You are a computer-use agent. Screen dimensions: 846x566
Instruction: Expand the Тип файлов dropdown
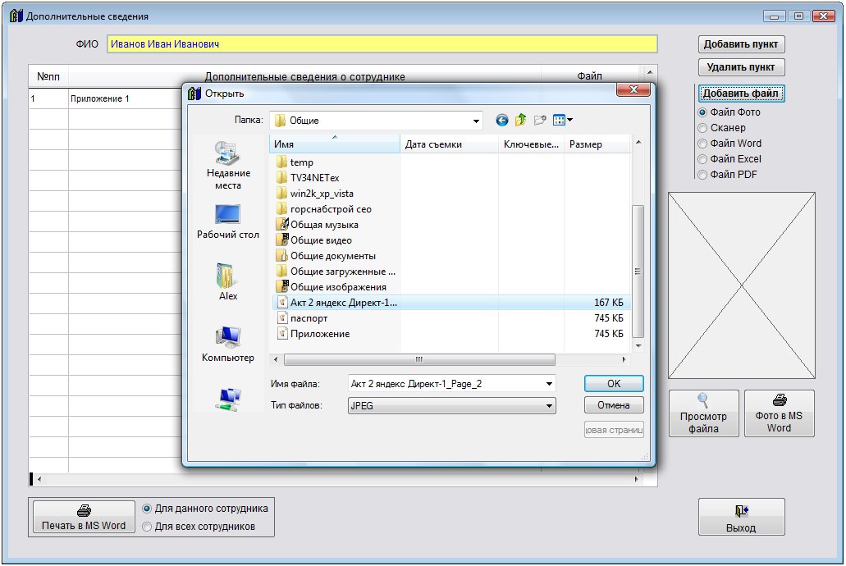click(x=548, y=406)
